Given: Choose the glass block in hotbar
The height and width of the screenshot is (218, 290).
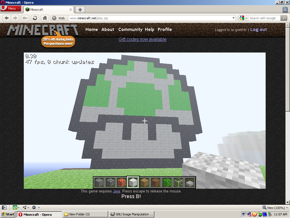Looking at the screenshot, I should [178, 182].
